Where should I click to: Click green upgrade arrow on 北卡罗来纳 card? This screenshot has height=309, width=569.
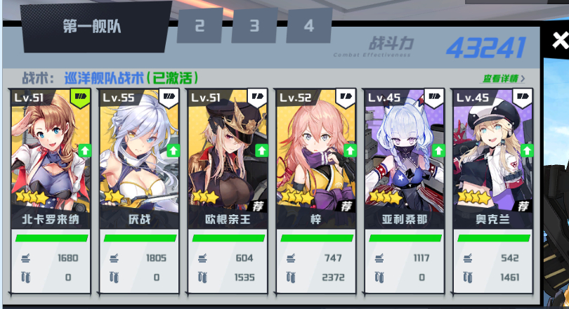84,150
